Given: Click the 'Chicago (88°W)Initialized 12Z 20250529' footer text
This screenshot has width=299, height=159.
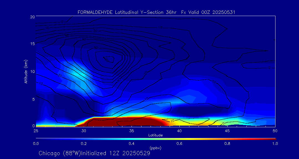Looking at the screenshot, I should 94,153.
